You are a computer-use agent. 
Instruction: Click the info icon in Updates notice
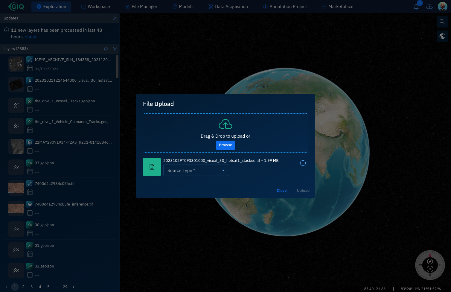click(x=6, y=30)
